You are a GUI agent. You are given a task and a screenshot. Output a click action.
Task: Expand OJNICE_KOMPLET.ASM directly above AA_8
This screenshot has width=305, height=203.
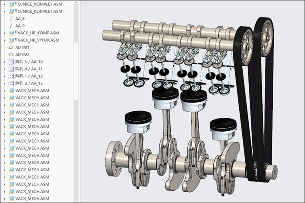[x=4, y=11]
